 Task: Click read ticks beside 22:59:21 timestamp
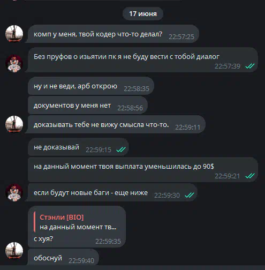[x=250, y=176]
